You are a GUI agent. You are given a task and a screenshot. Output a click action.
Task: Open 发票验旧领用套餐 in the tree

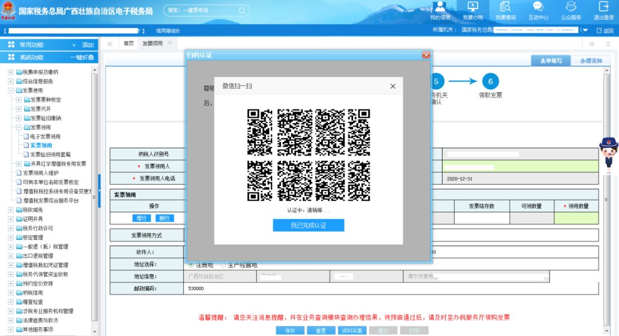tap(50, 155)
